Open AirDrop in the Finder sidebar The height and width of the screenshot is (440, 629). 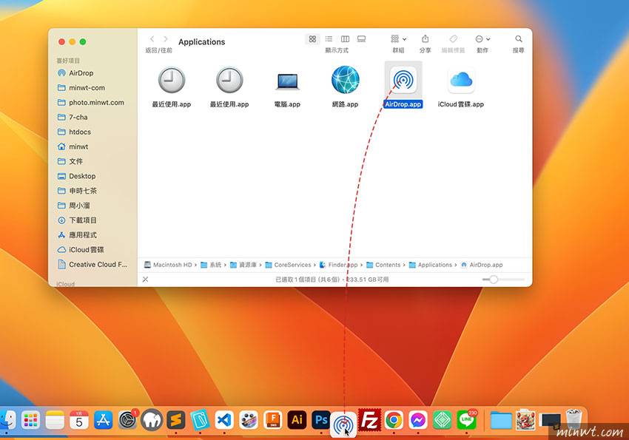coord(81,73)
